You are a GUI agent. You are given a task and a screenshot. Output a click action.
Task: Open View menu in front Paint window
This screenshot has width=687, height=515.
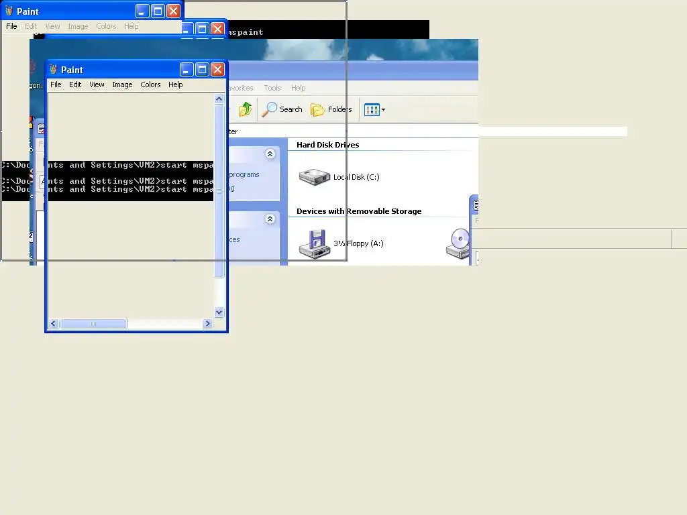(x=97, y=84)
